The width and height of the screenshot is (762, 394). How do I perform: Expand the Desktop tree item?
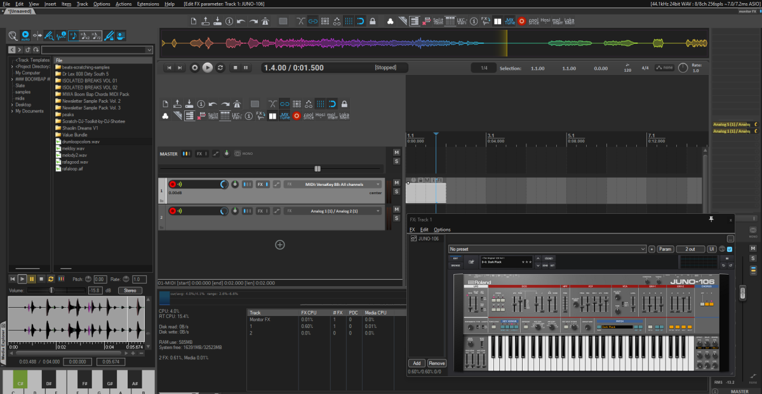[x=11, y=105]
